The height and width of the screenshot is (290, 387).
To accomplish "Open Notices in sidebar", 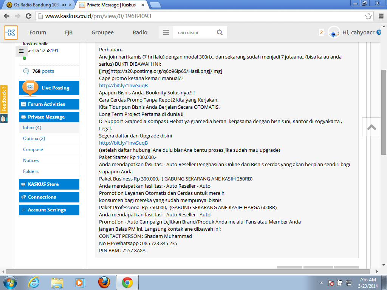I will (31, 160).
